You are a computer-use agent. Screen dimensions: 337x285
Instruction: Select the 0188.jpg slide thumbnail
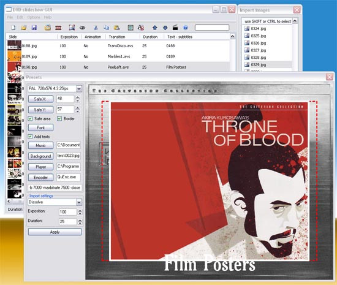click(x=15, y=45)
